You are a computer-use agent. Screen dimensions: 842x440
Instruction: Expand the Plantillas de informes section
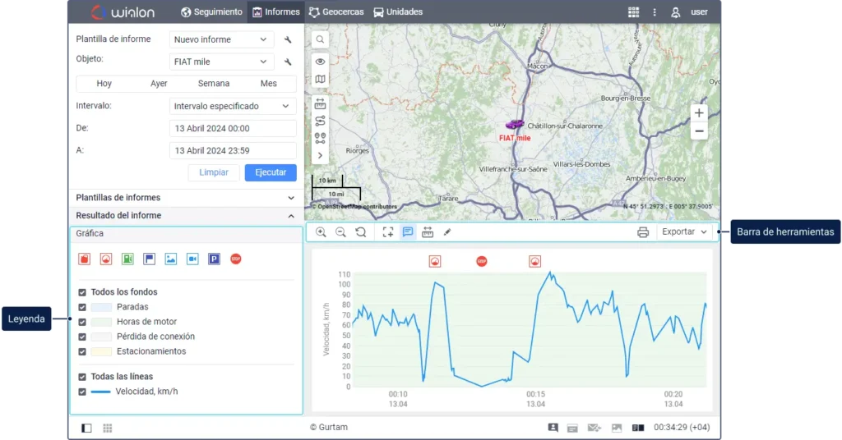tap(185, 198)
